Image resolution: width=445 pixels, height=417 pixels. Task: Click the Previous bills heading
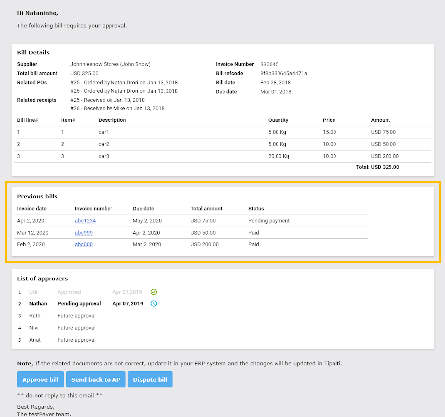[x=37, y=196]
